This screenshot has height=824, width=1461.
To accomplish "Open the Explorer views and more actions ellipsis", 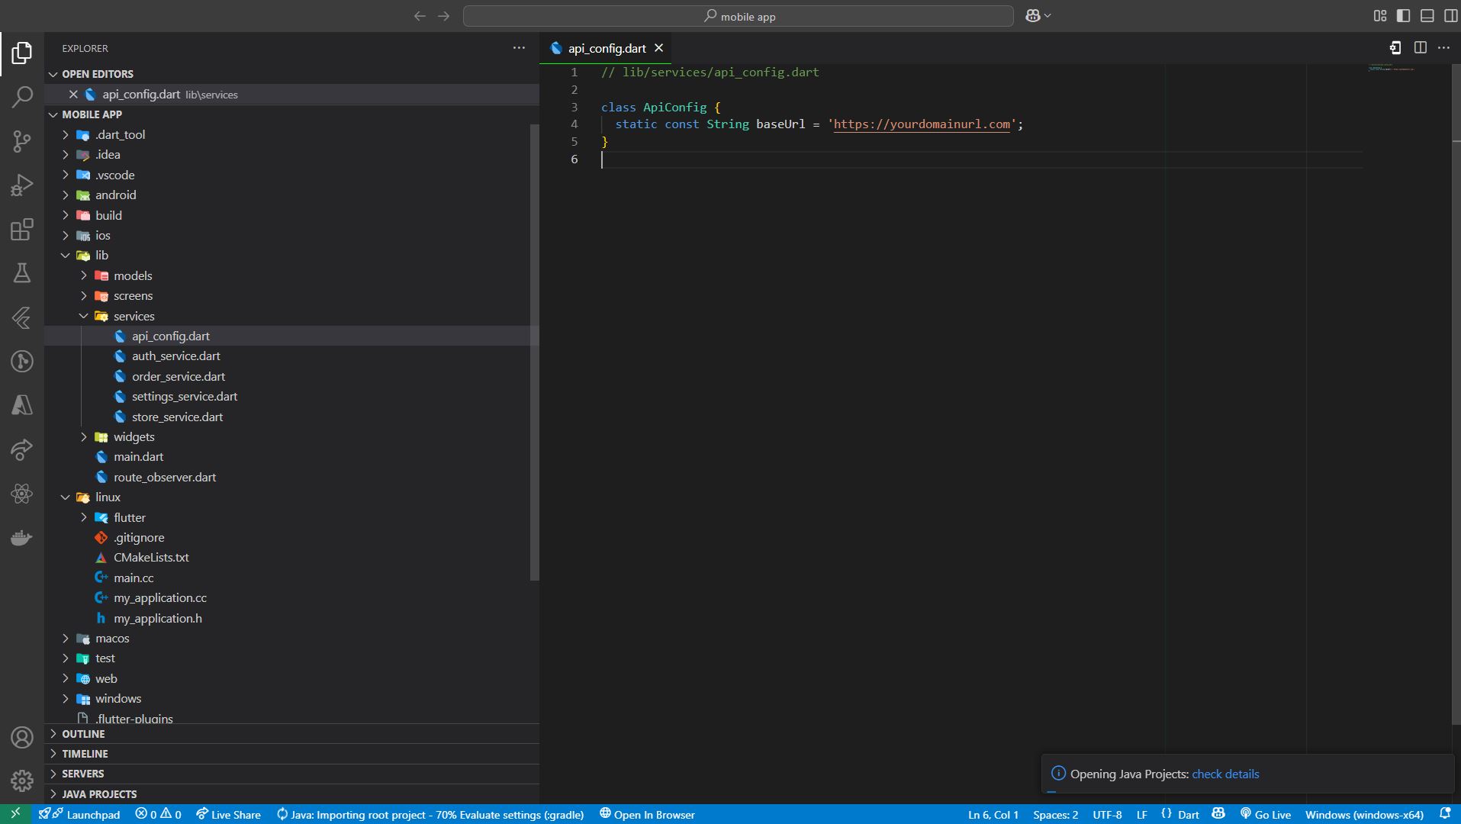I will tap(519, 48).
